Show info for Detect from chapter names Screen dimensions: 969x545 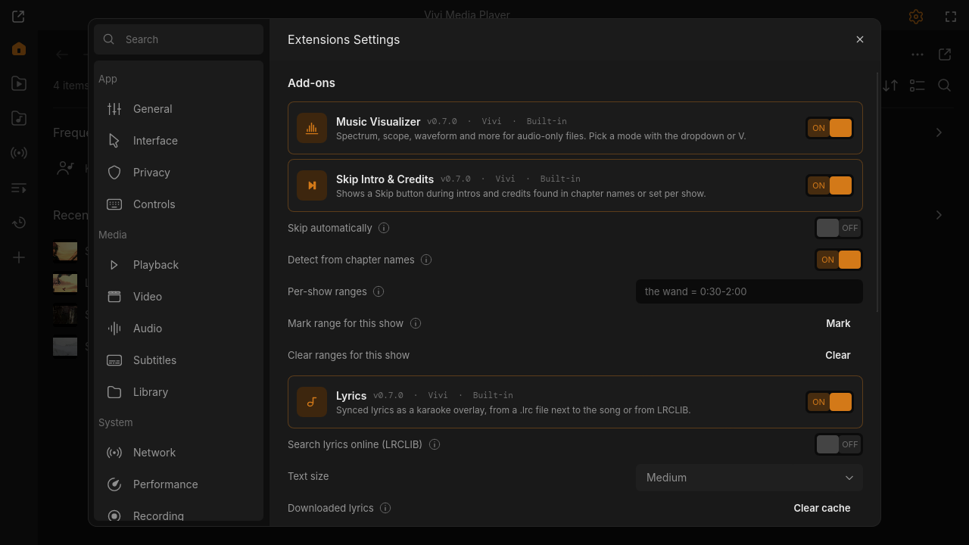point(426,260)
